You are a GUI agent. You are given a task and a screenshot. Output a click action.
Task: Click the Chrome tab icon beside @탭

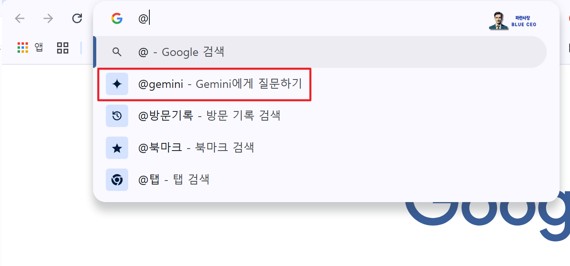[x=117, y=179]
